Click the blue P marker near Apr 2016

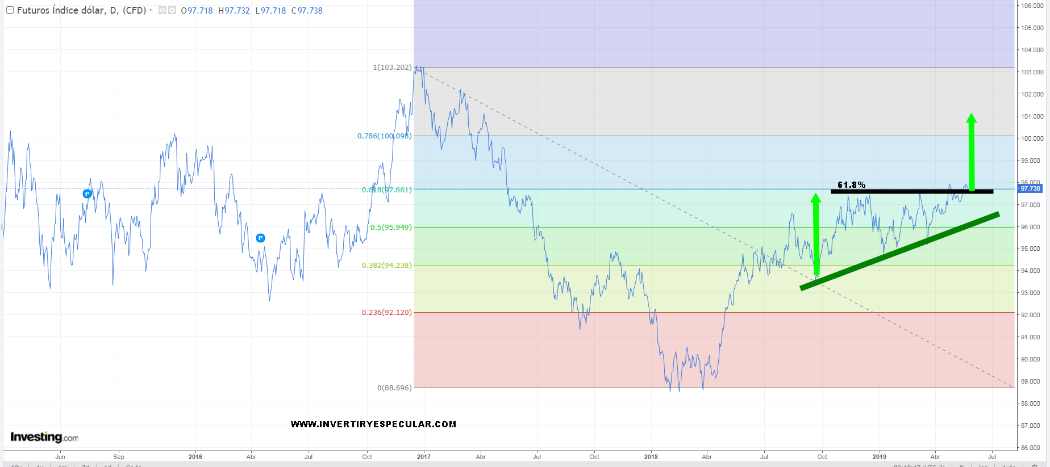(260, 238)
